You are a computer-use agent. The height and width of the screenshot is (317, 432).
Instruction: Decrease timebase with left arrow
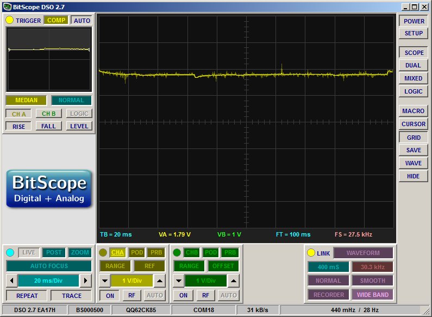[x=11, y=281]
